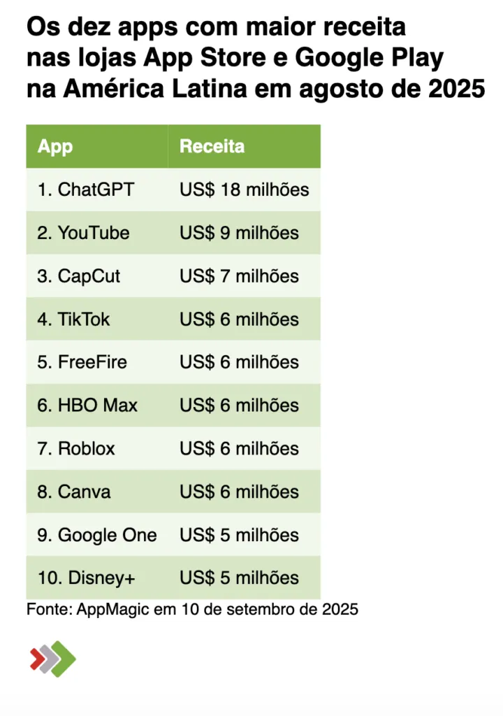
Task: Select the HBO Max entry
Action: click(87, 406)
